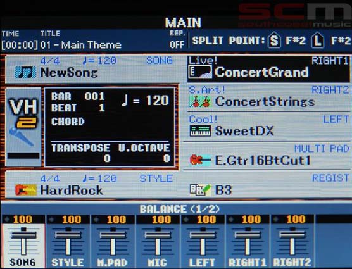The height and width of the screenshot is (269, 352).
Task: Toggle the RIGHT2 channel indicator dot
Action: (x=276, y=219)
